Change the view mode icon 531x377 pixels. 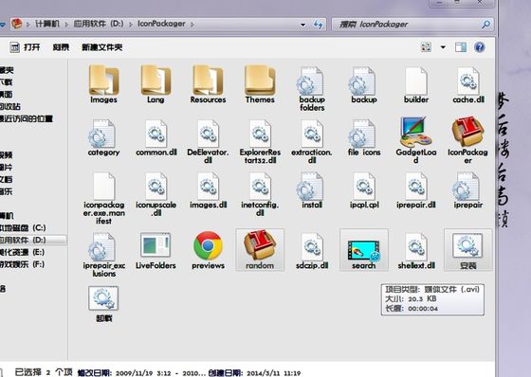[426, 47]
